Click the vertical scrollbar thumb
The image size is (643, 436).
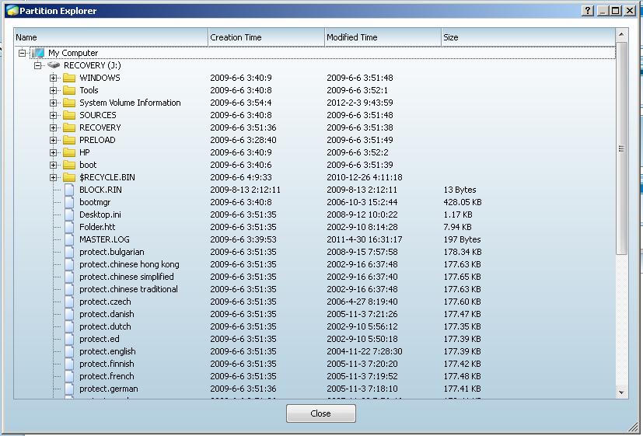pos(621,148)
